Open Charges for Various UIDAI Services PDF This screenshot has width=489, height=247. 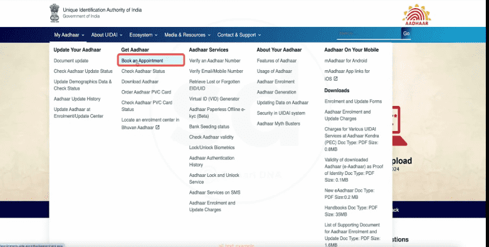pos(352,139)
